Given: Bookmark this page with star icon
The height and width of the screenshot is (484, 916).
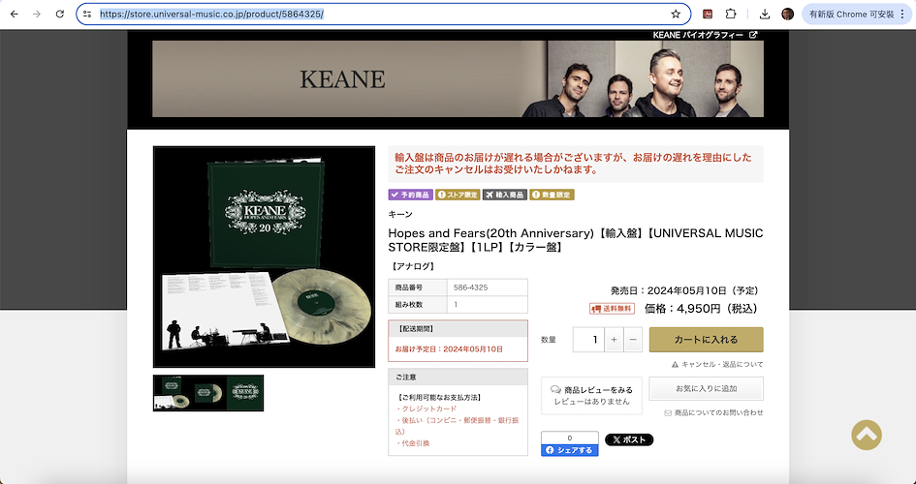Looking at the screenshot, I should (x=676, y=14).
